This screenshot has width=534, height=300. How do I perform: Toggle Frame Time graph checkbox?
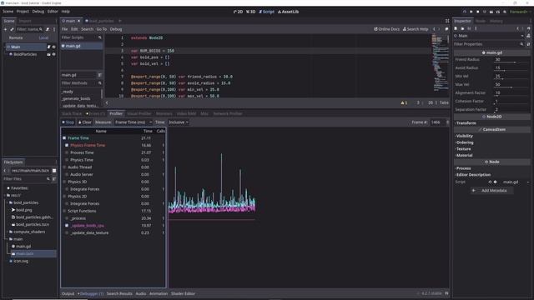click(64, 138)
